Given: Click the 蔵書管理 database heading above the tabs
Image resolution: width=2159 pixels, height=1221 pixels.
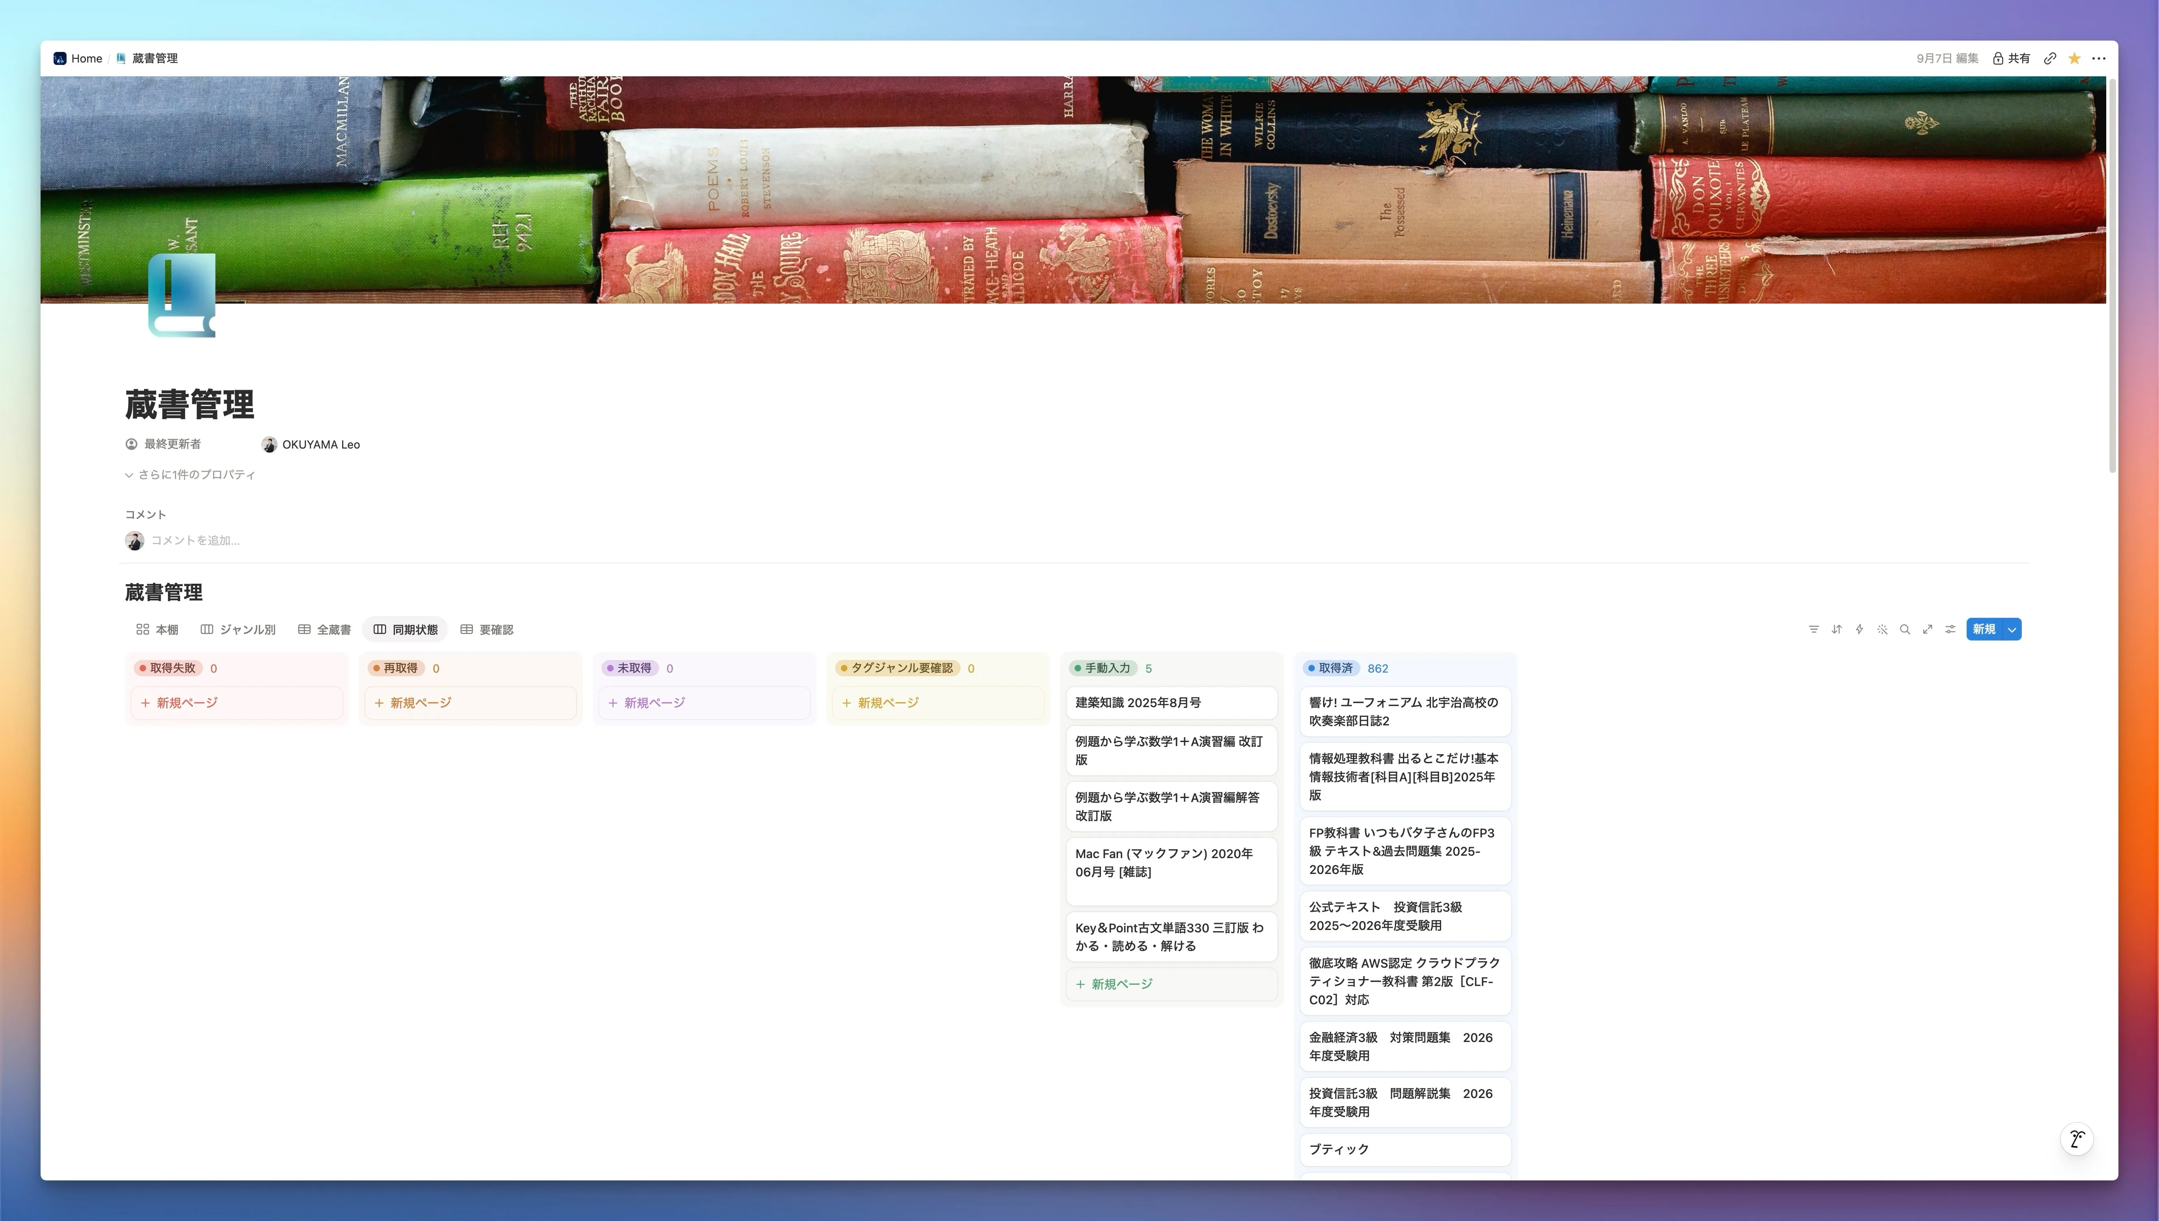Looking at the screenshot, I should click(x=164, y=592).
